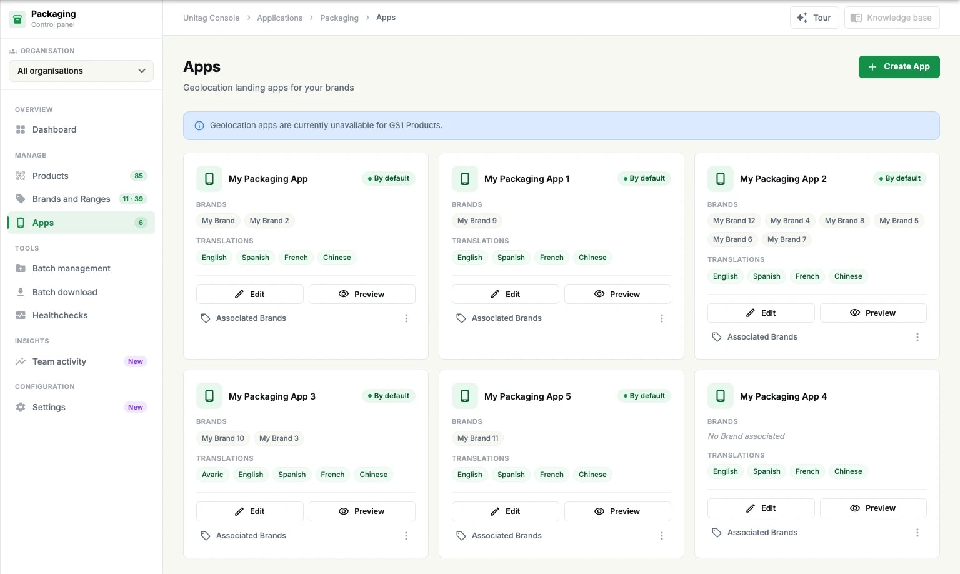
Task: Click the Products QR icon in sidebar
Action: tap(21, 176)
